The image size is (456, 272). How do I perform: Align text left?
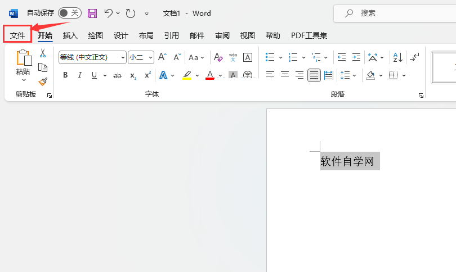pyautogui.click(x=270, y=75)
